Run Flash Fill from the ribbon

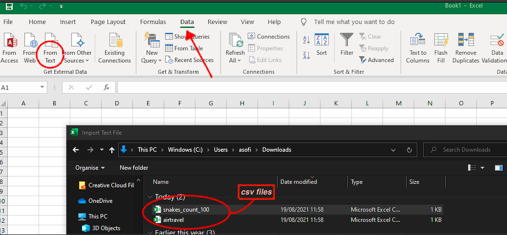click(441, 48)
